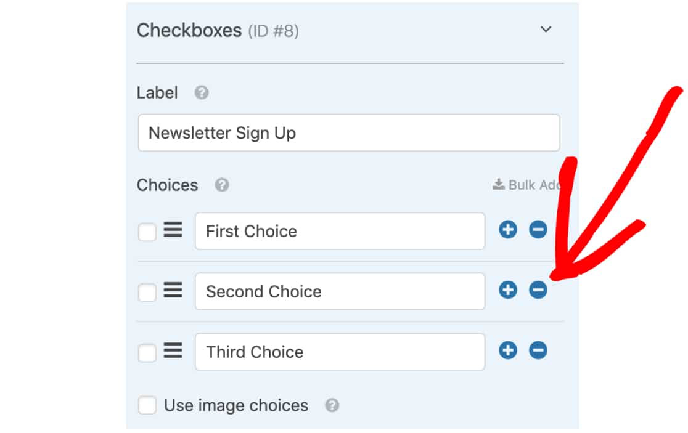
Task: Collapse the Checkboxes field panel chevron
Action: [x=546, y=30]
